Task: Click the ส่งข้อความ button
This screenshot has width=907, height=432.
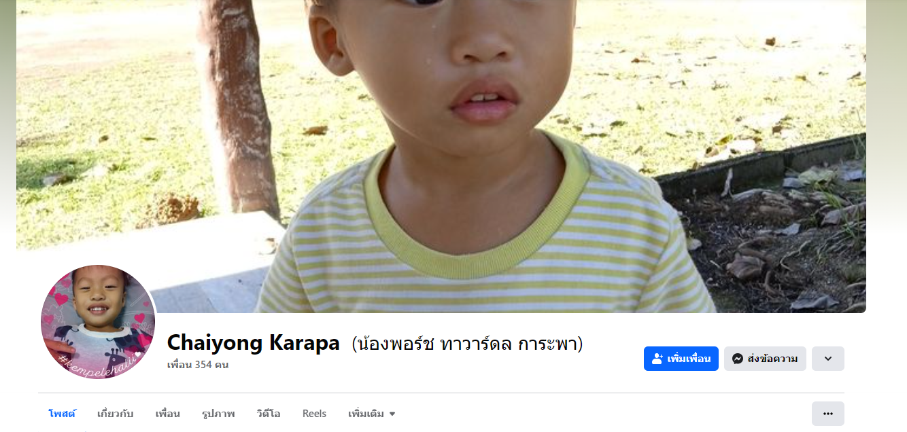Action: tap(765, 359)
